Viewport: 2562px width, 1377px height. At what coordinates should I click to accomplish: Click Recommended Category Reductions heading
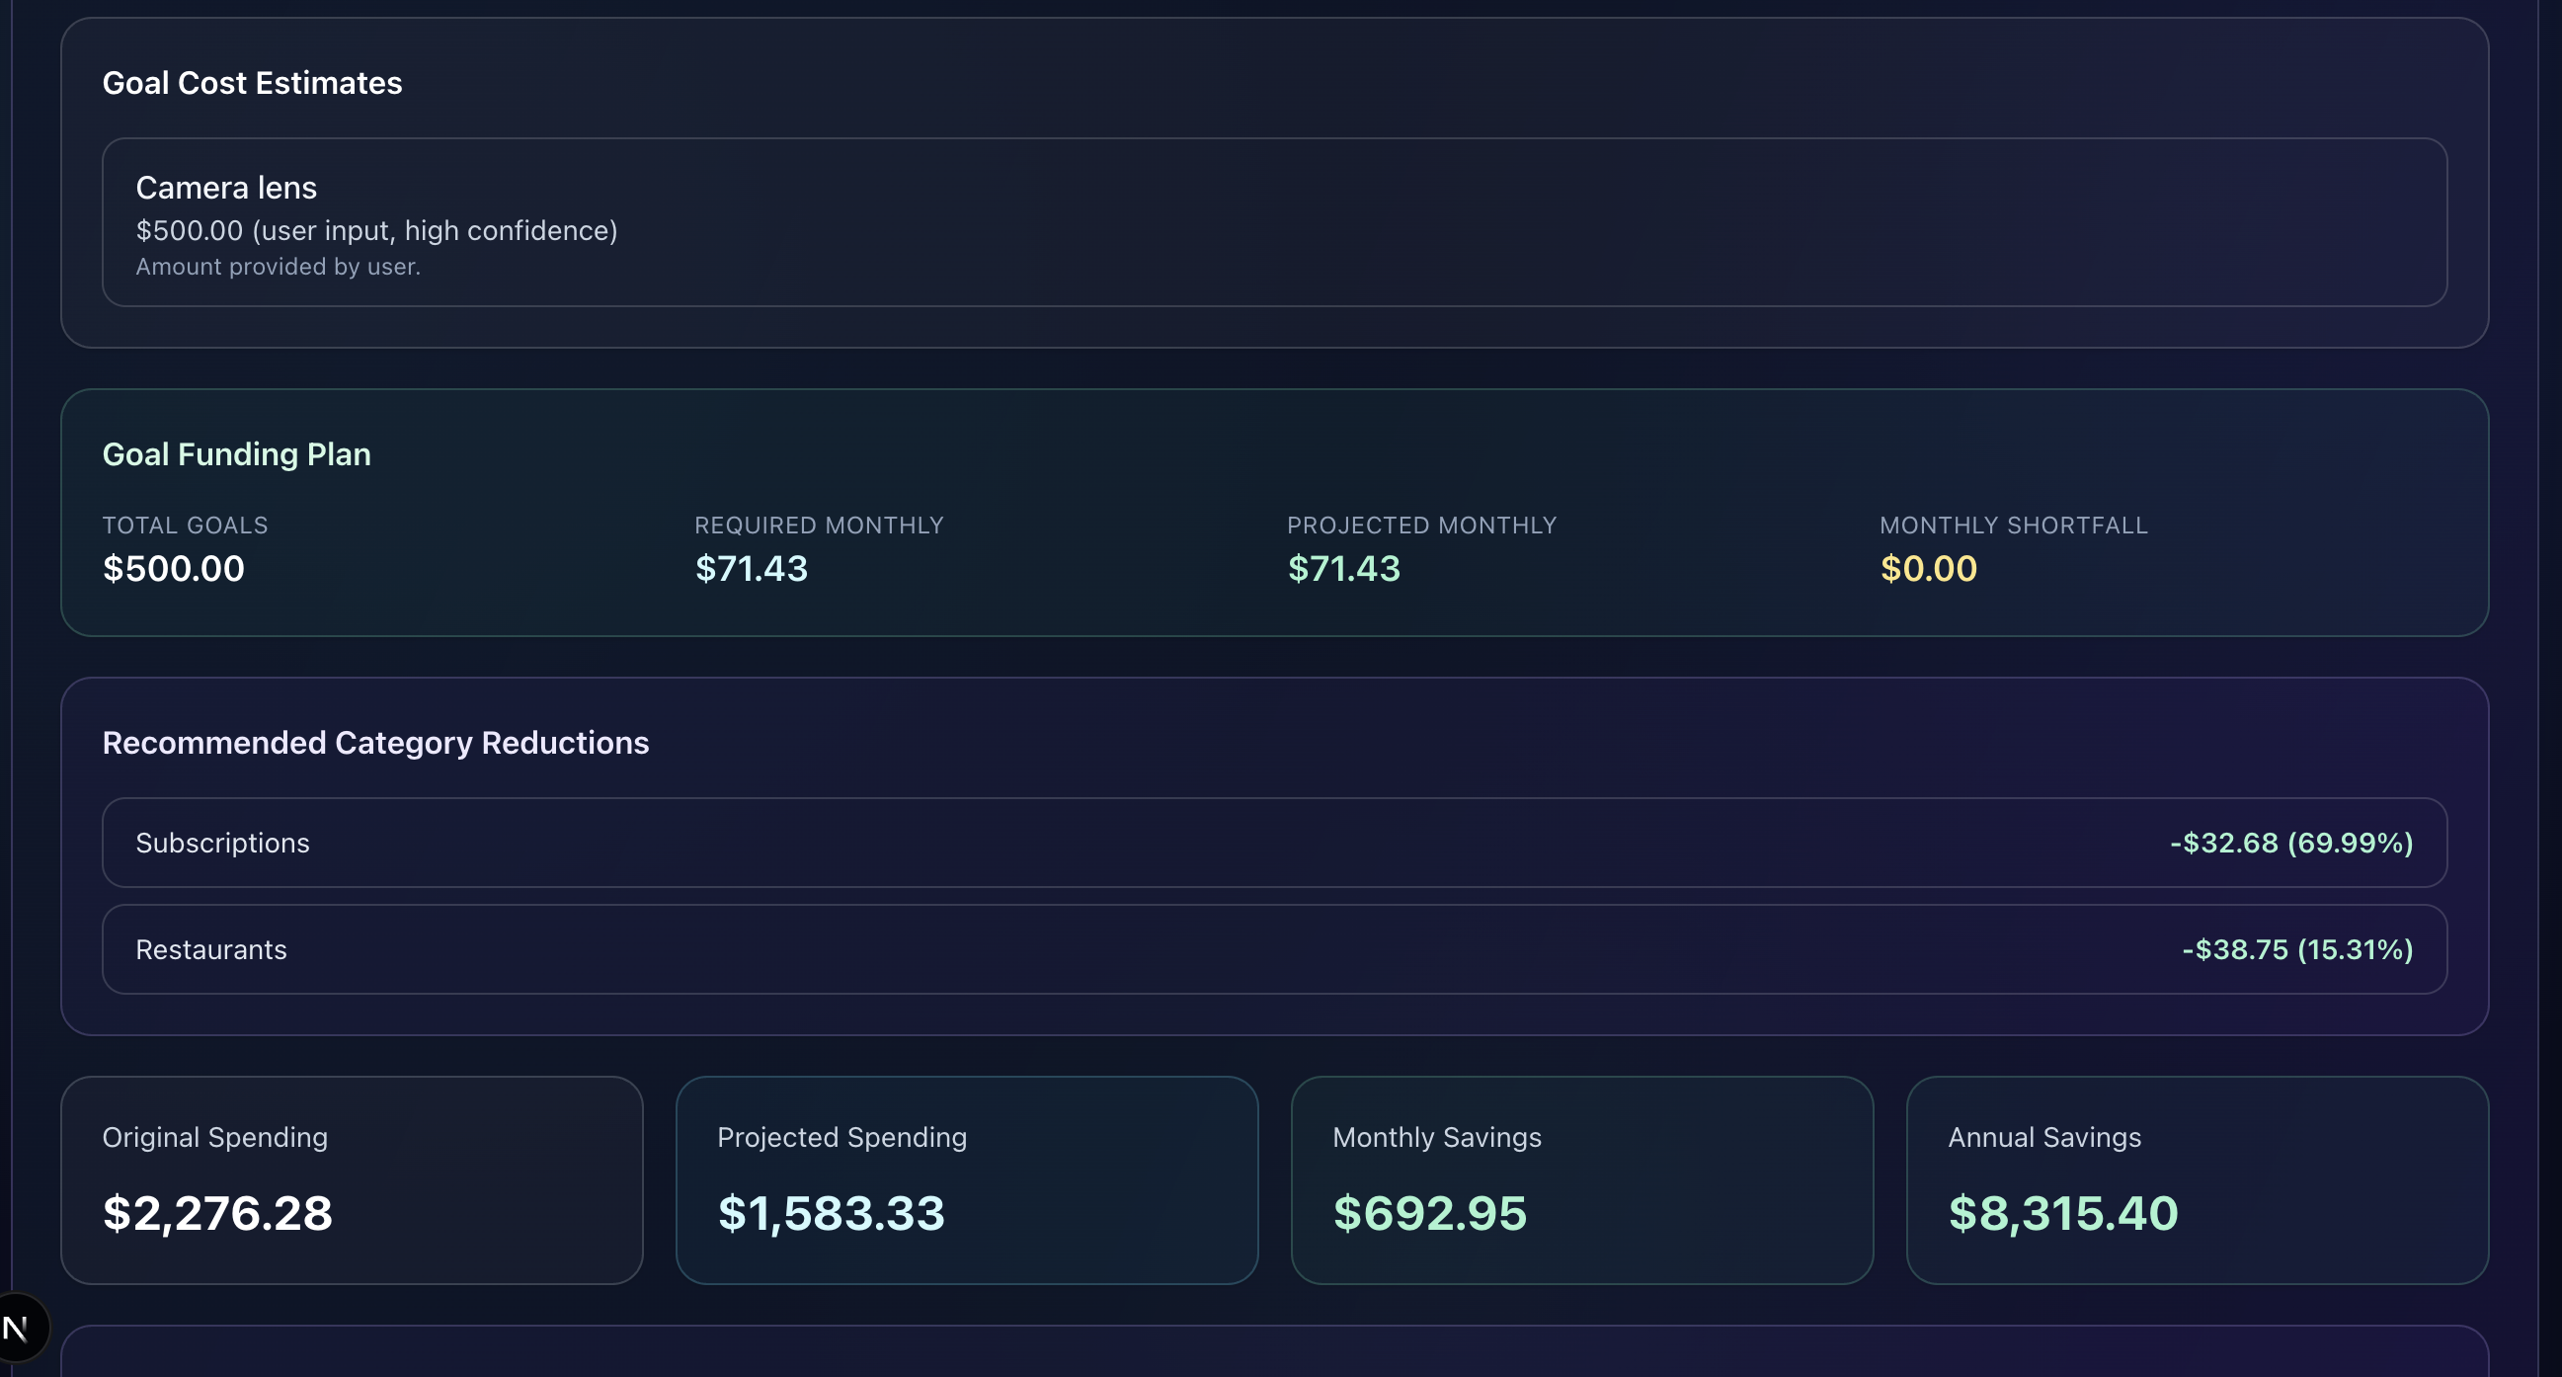click(x=375, y=742)
